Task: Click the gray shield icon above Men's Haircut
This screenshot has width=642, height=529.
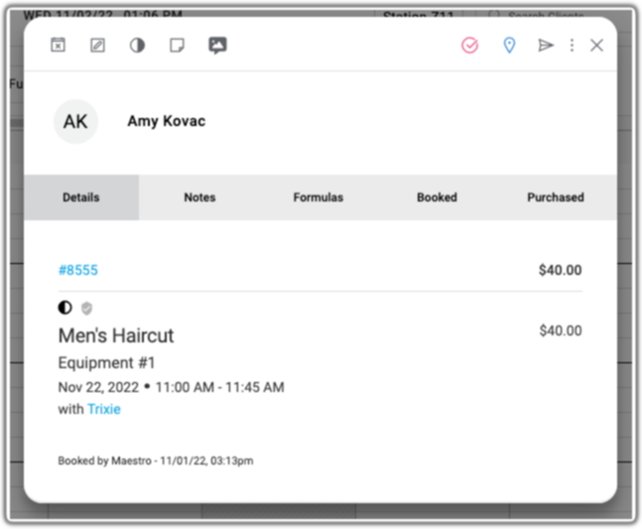Action: [x=86, y=309]
